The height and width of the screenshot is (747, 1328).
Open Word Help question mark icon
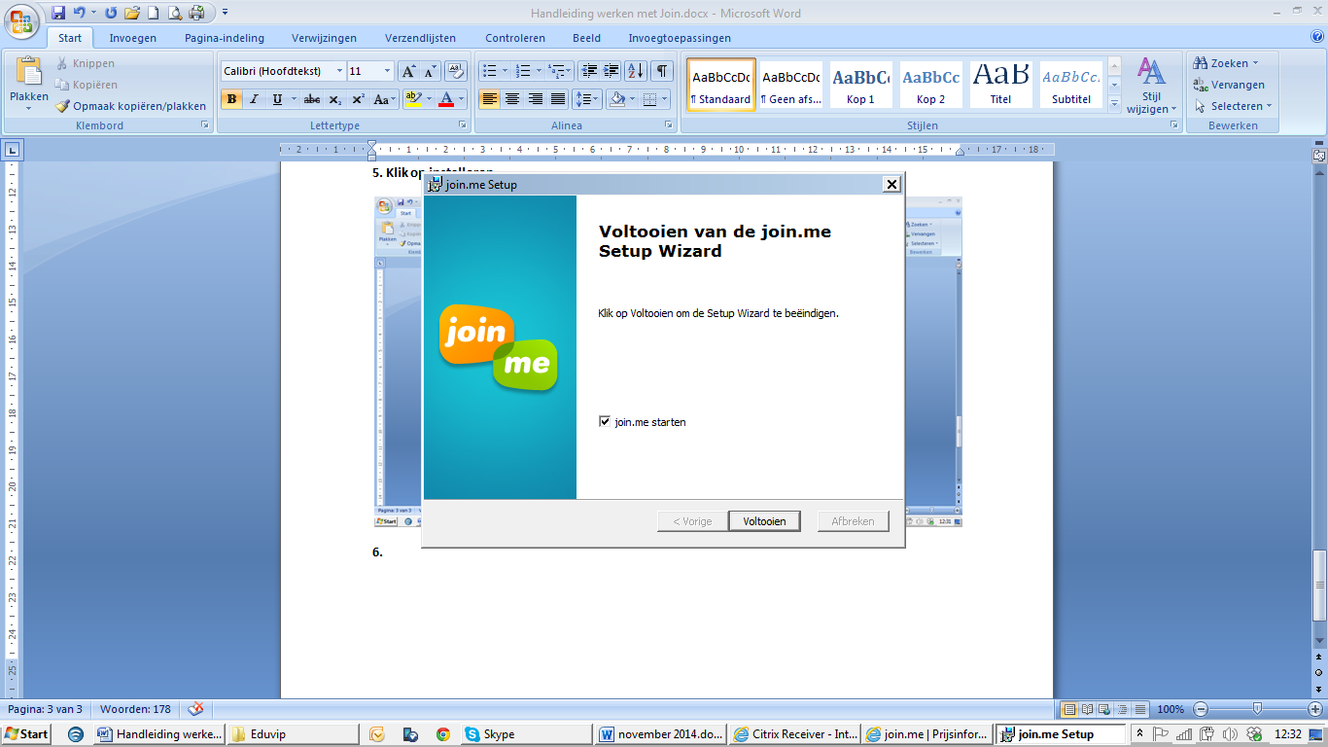[x=1317, y=37]
